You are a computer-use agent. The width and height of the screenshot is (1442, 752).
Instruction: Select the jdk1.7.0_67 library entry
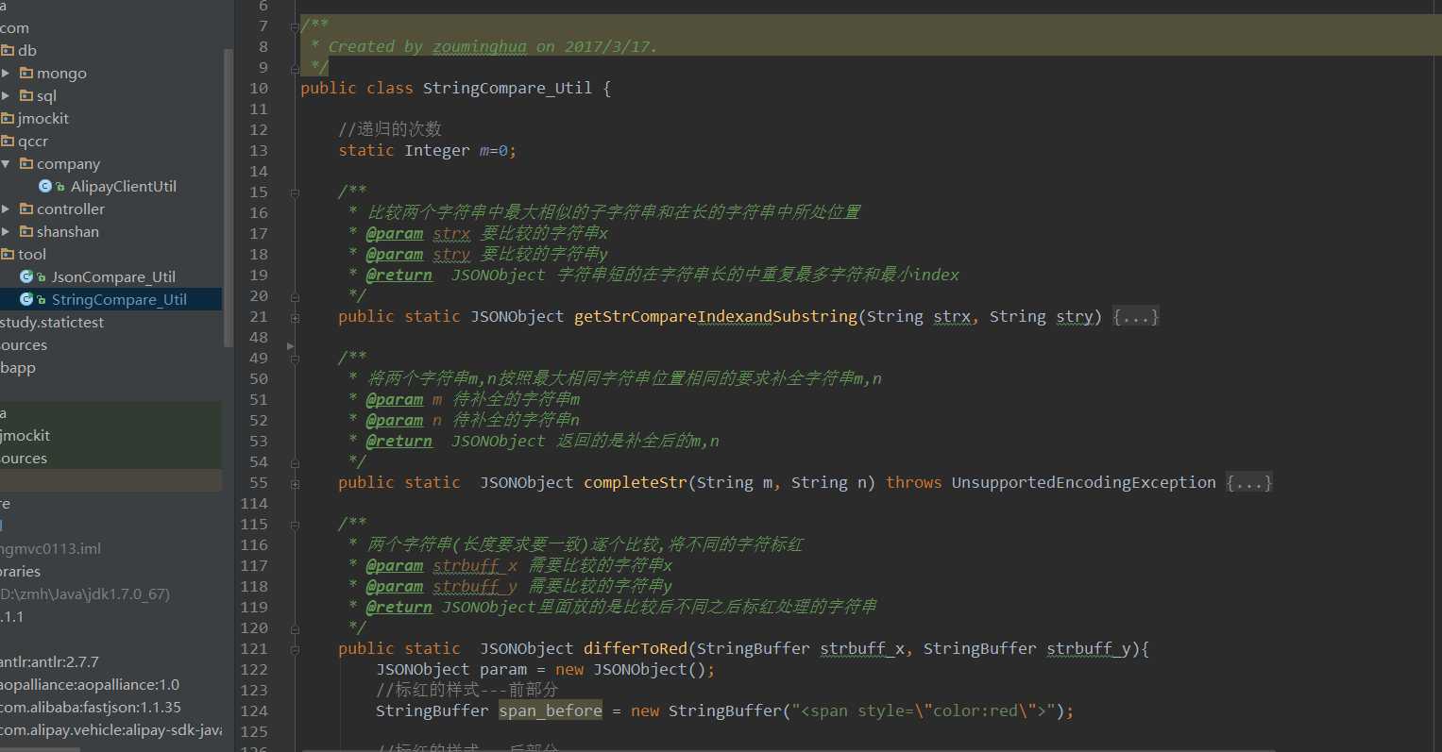(x=85, y=593)
